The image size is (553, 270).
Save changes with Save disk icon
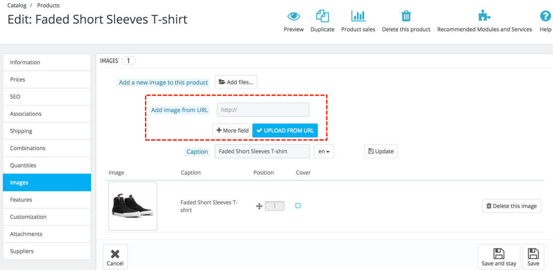533,256
